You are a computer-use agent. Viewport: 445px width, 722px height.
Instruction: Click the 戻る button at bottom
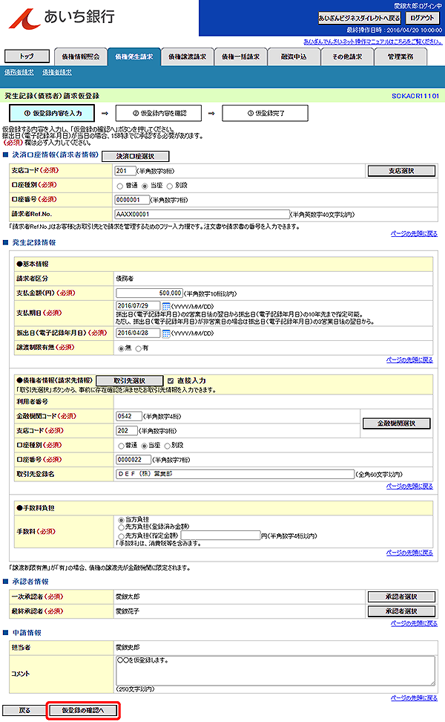tap(24, 711)
